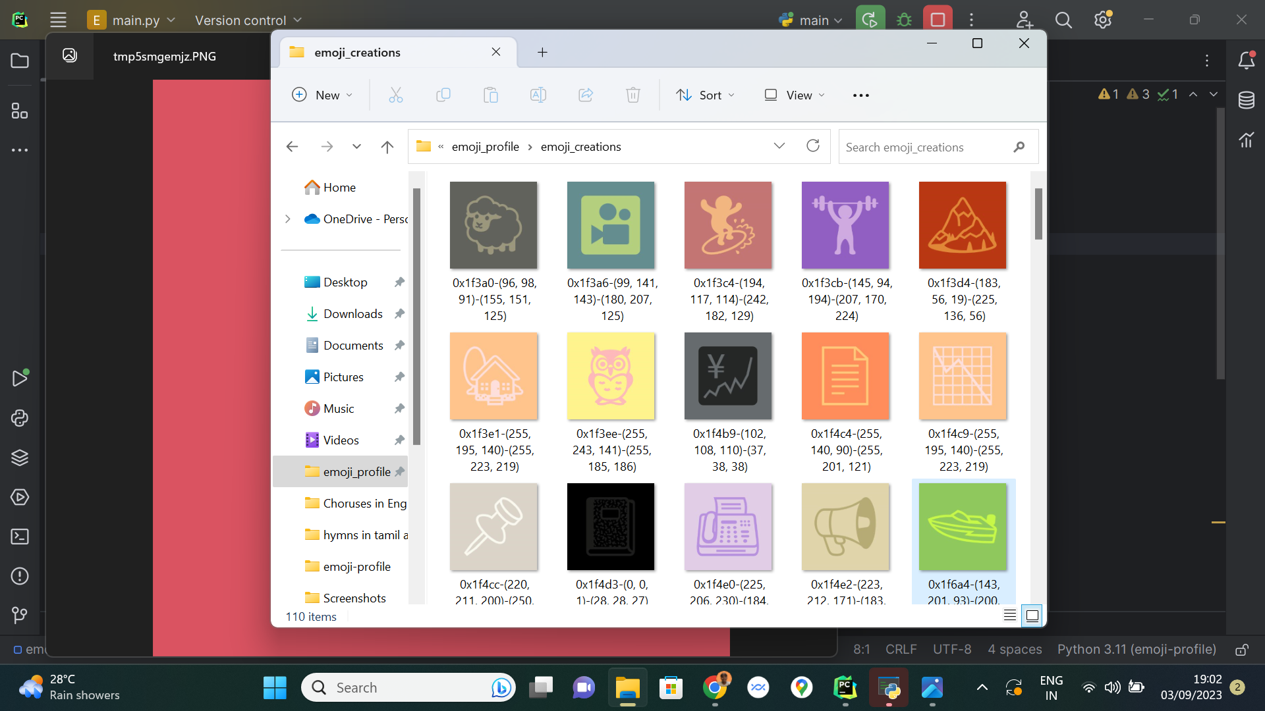Expand the OneDrive tree node
The image size is (1265, 711).
click(288, 219)
